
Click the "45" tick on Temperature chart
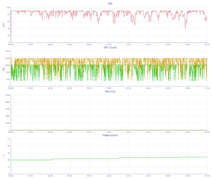tap(9, 153)
